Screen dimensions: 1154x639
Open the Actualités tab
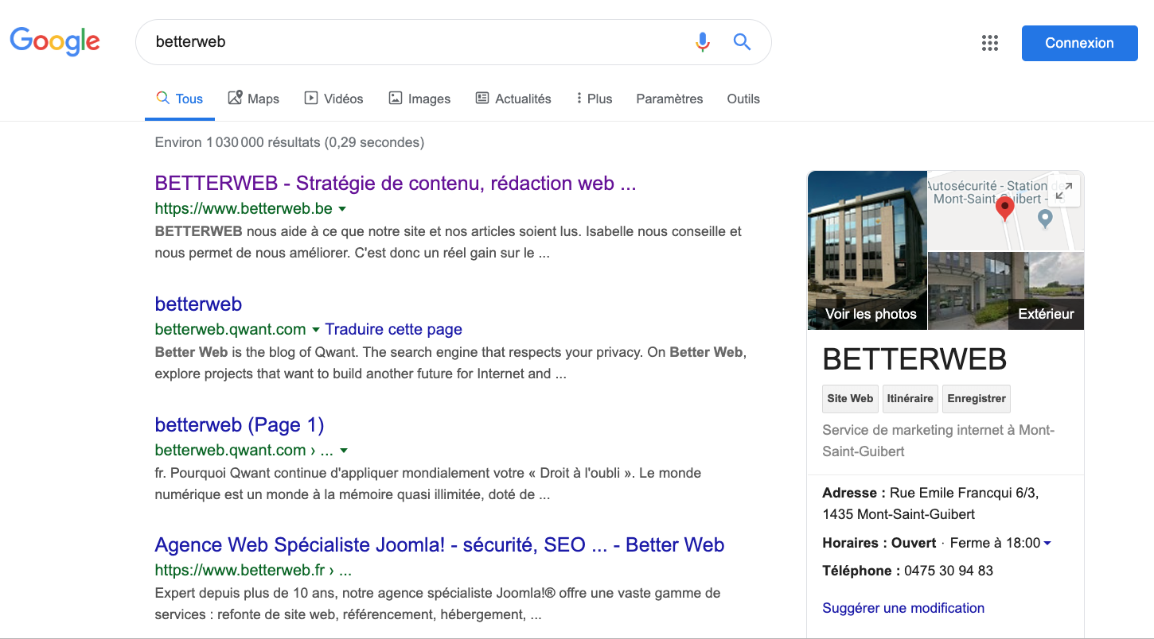[x=513, y=99]
